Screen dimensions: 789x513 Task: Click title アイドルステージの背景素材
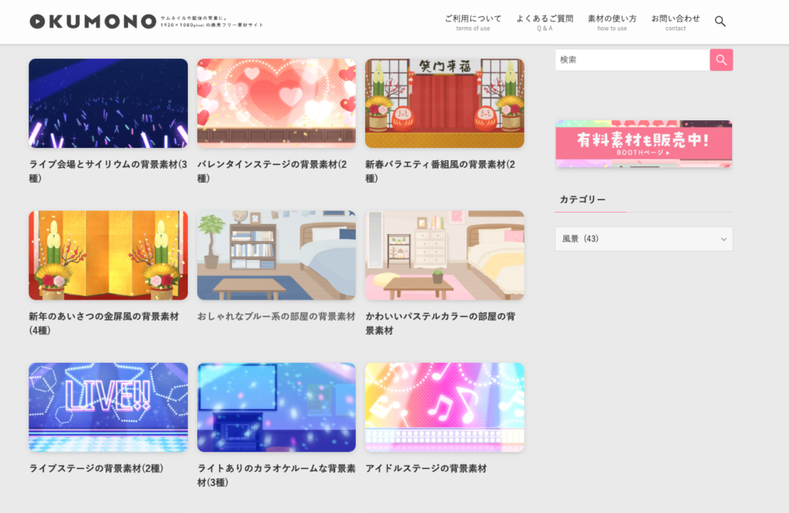426,468
